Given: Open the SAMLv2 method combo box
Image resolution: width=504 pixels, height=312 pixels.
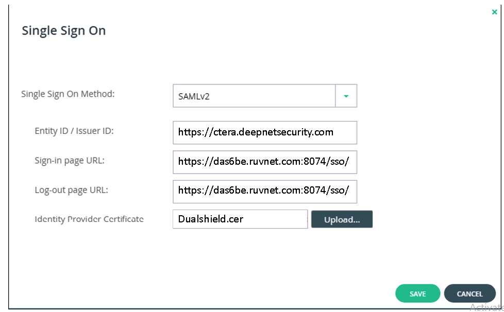Looking at the screenshot, I should pyautogui.click(x=254, y=96).
